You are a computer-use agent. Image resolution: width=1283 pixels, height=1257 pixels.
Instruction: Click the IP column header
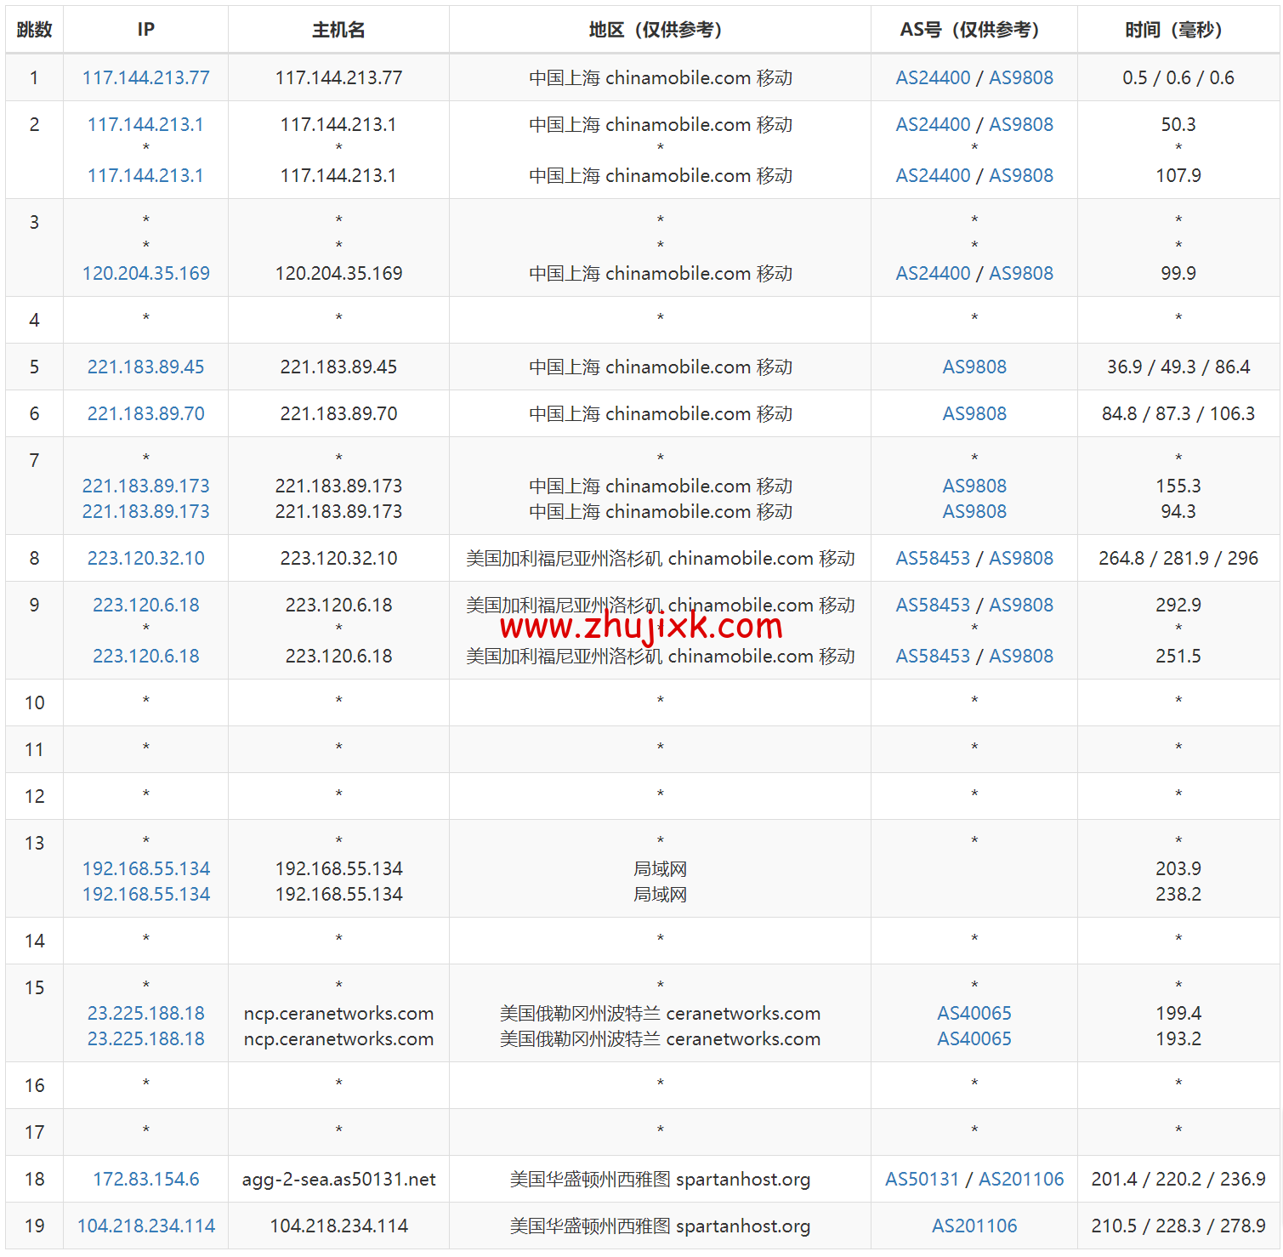(x=145, y=29)
